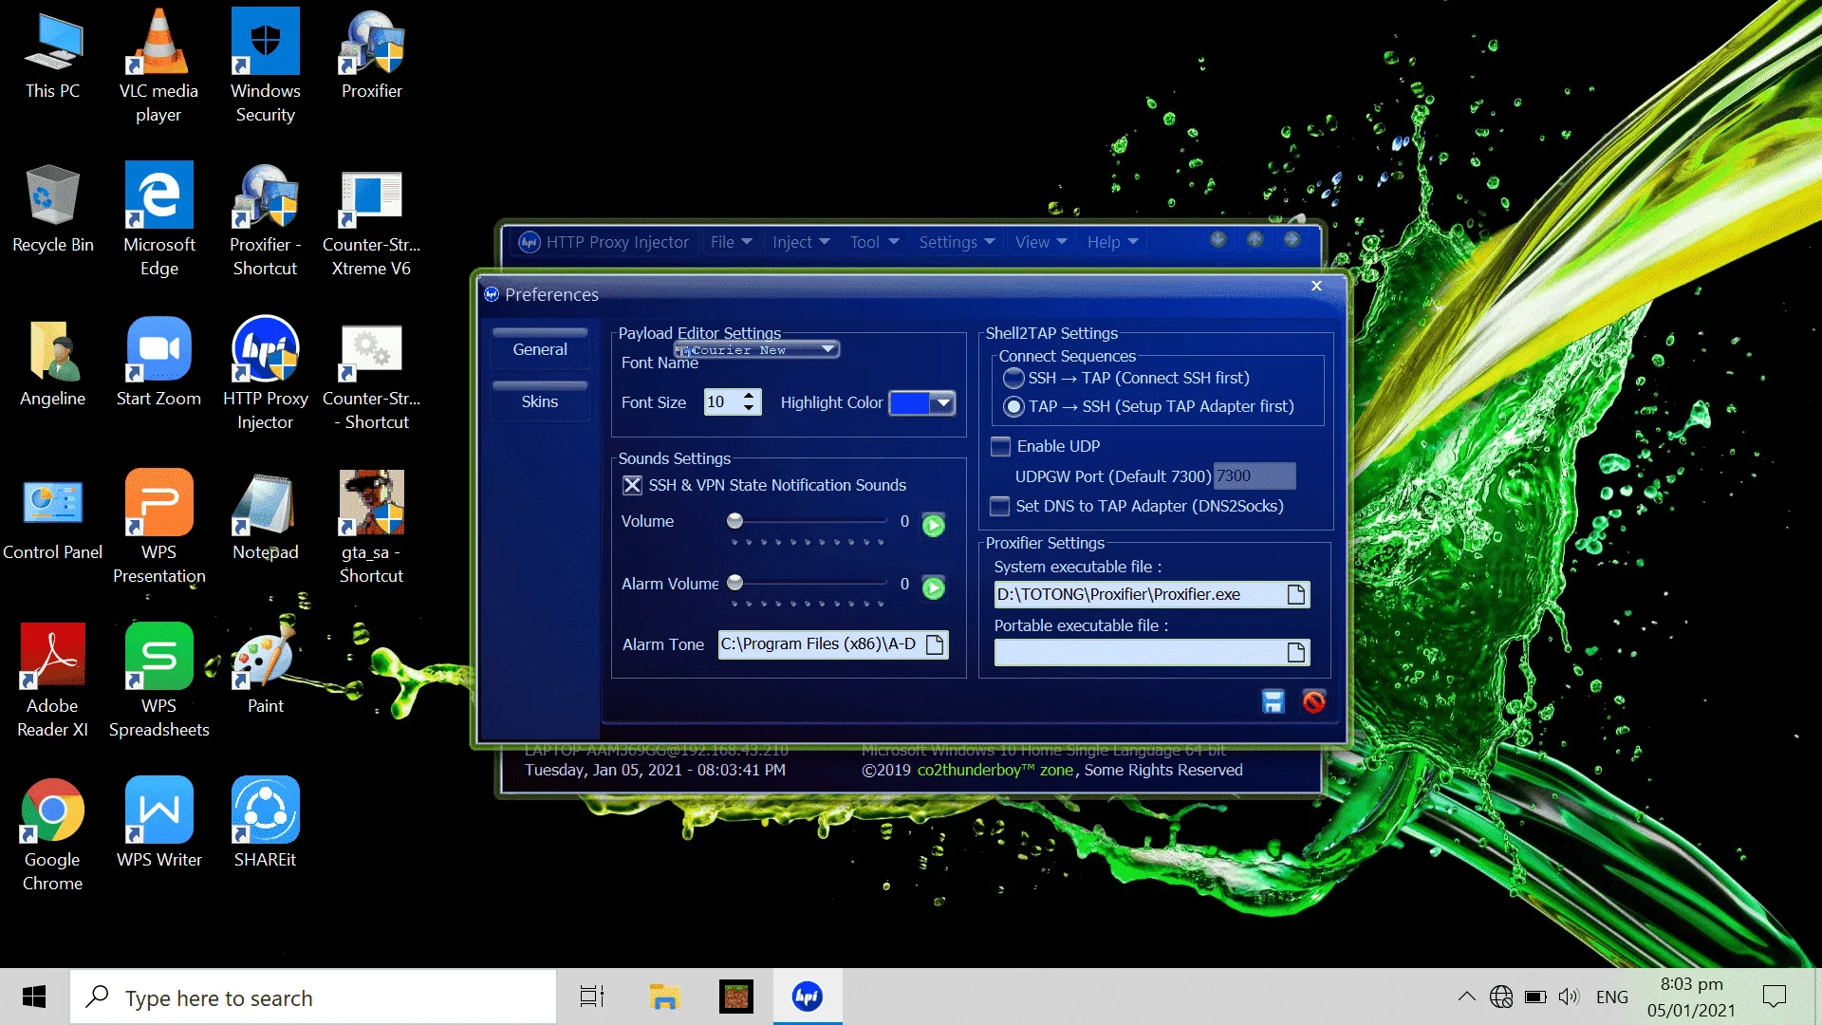Click the save preferences floppy icon
The image size is (1822, 1025).
click(1273, 701)
